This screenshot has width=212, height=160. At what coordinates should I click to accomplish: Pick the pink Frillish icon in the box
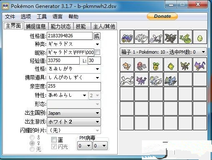(x=141, y=65)
